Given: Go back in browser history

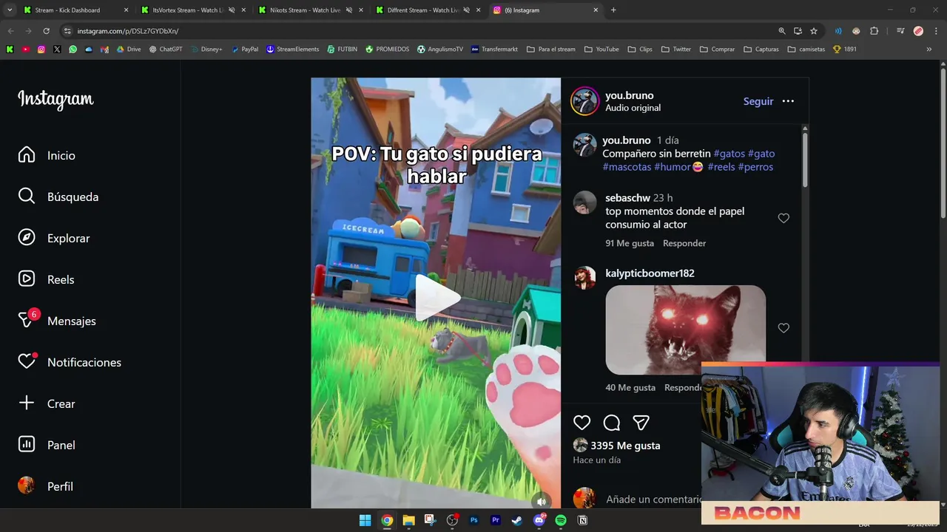Looking at the screenshot, I should coord(10,31).
